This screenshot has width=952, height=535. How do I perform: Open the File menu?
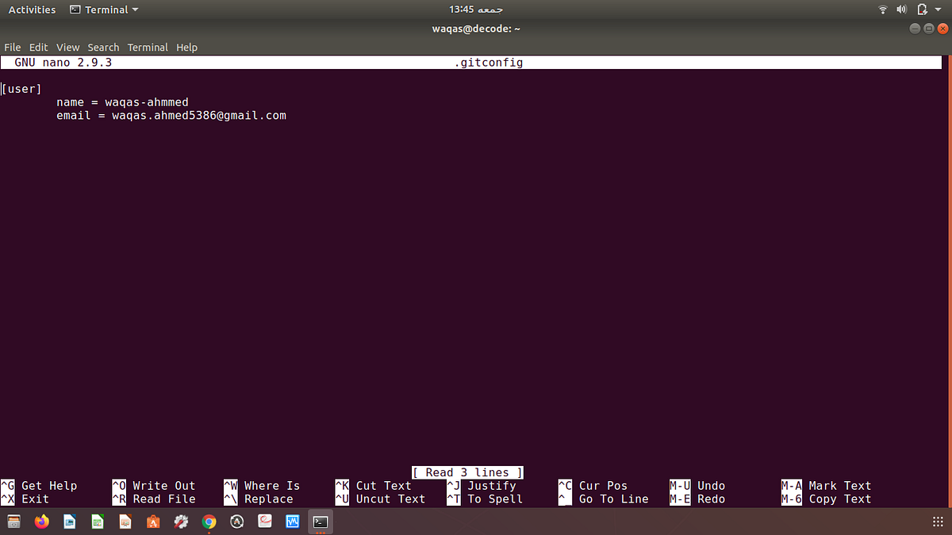13,48
